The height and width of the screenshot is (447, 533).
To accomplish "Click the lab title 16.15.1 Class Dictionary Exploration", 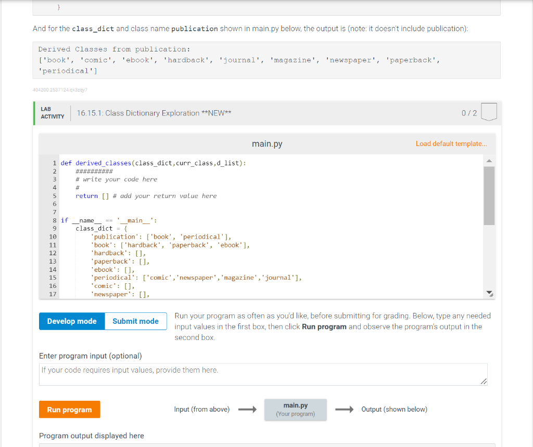I will [154, 113].
